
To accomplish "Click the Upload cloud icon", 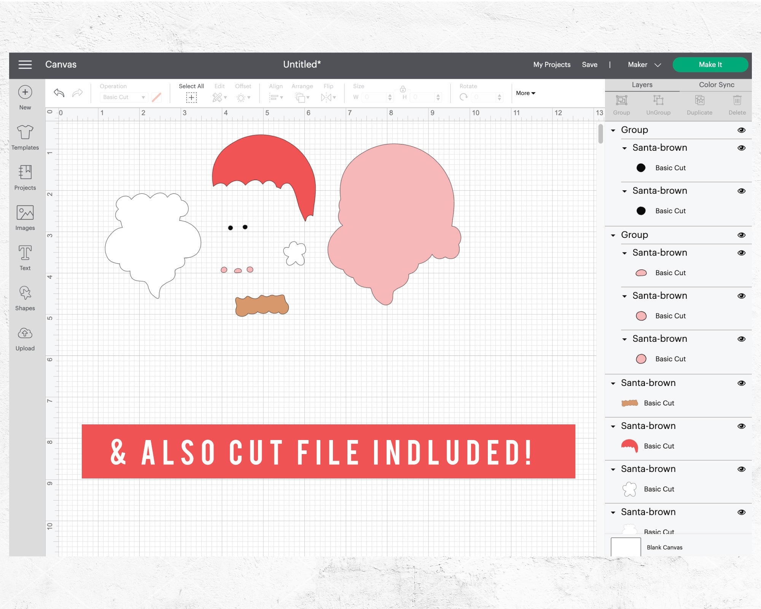I will [25, 333].
